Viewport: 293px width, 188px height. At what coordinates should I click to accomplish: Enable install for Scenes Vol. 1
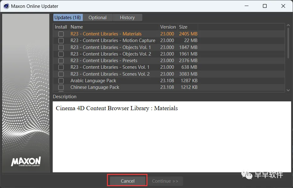pos(61,67)
